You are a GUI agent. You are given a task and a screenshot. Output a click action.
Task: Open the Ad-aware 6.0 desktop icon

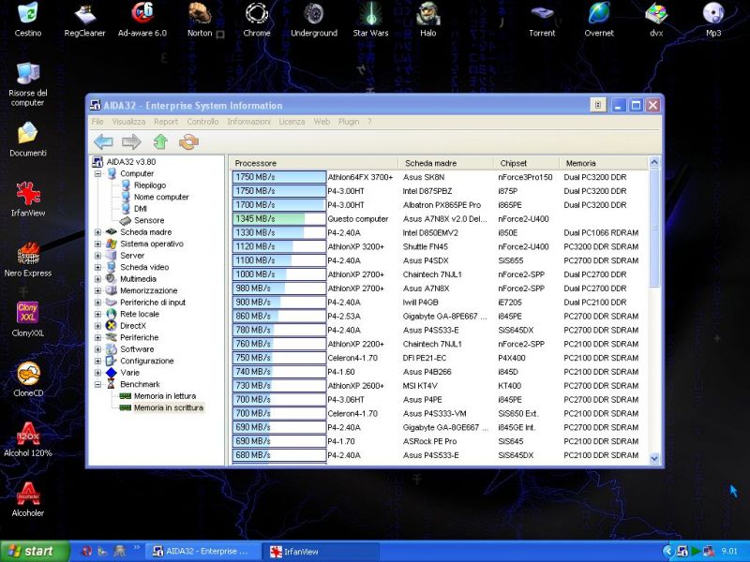point(142,19)
